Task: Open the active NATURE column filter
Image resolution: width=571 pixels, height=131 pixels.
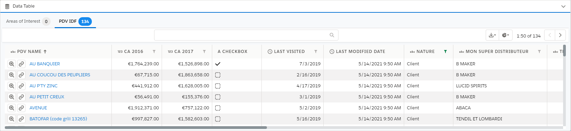Action: (x=445, y=52)
